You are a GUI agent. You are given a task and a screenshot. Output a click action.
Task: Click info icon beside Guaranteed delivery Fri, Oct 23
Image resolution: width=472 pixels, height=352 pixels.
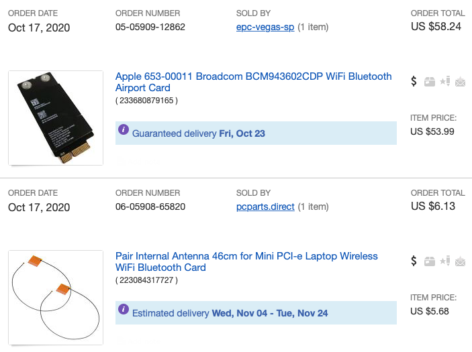click(124, 129)
